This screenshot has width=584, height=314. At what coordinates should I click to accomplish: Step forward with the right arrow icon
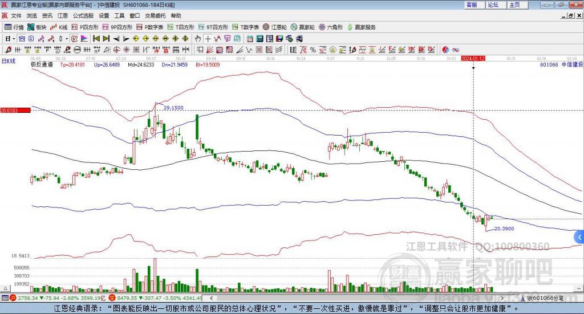tap(126, 38)
